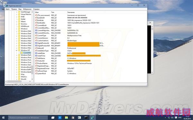
Task: Expand the Wbem tree node
Action: click(x=16, y=21)
